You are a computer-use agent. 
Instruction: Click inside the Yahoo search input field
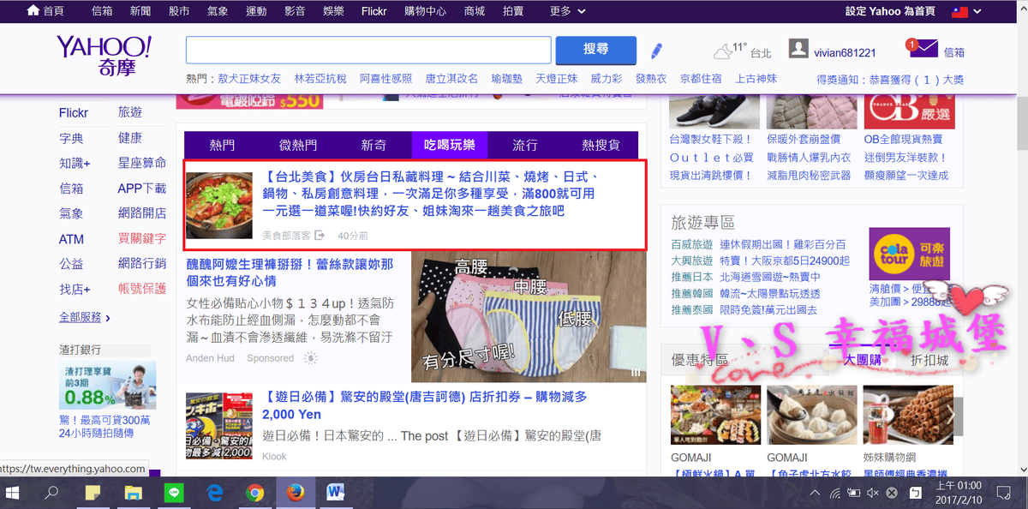click(x=368, y=50)
